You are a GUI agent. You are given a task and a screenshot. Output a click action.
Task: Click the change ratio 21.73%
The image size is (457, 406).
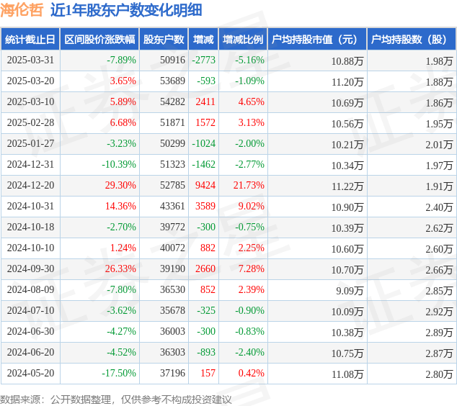(249, 186)
